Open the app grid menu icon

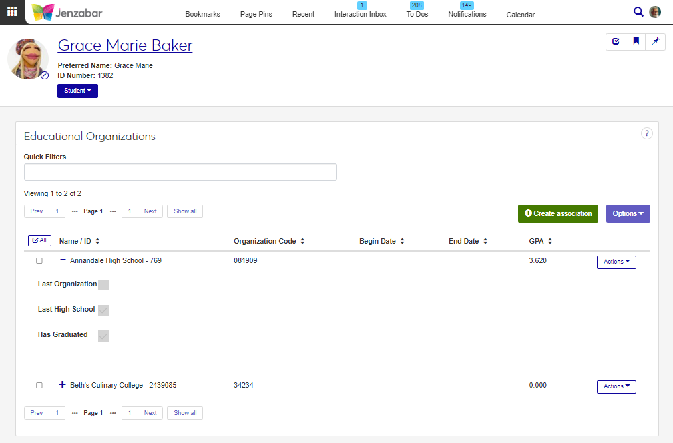click(x=12, y=11)
